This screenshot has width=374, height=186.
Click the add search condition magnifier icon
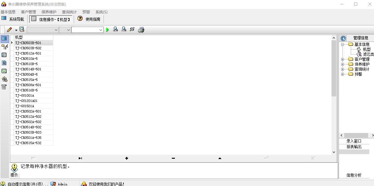pos(115,29)
